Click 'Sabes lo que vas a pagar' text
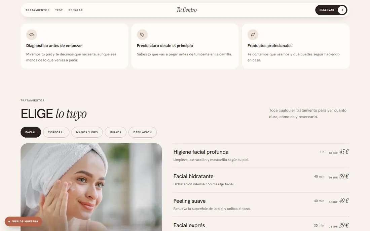 click(185, 54)
